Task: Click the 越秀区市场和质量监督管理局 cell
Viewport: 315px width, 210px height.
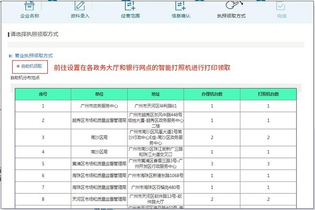Action: pos(99,120)
